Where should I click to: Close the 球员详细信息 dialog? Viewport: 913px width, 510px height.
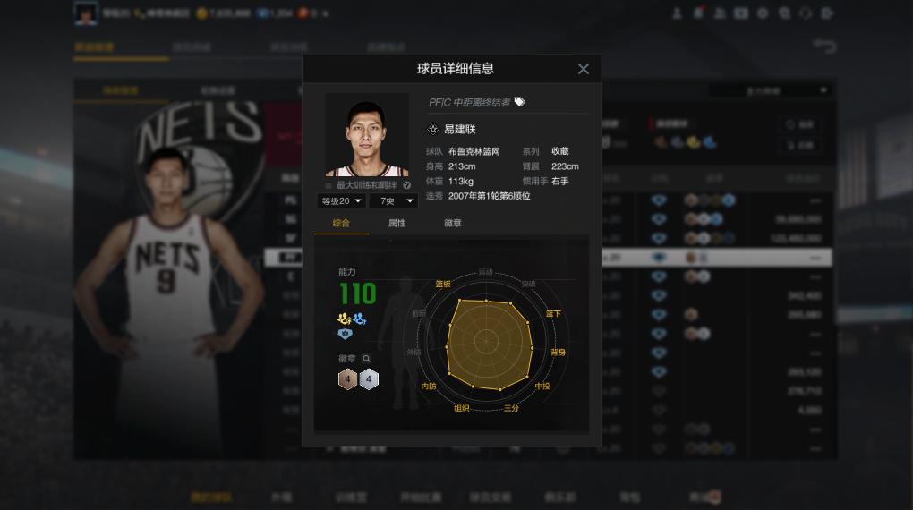(x=584, y=69)
